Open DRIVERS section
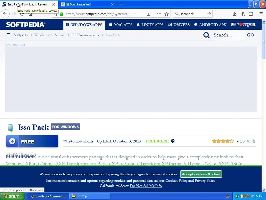 click(x=179, y=25)
